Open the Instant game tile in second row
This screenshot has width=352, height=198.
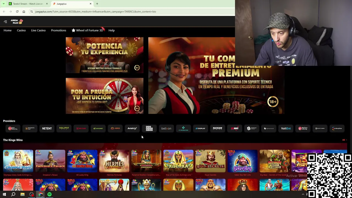pyautogui.click(x=114, y=185)
